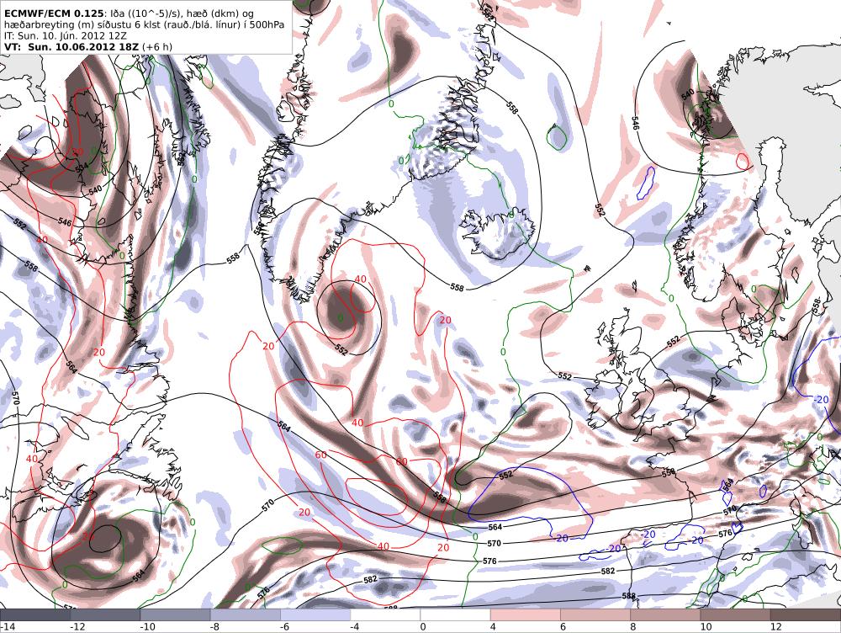Click the colorbar swatch between -14 and -12
The image size is (841, 633).
(35, 614)
